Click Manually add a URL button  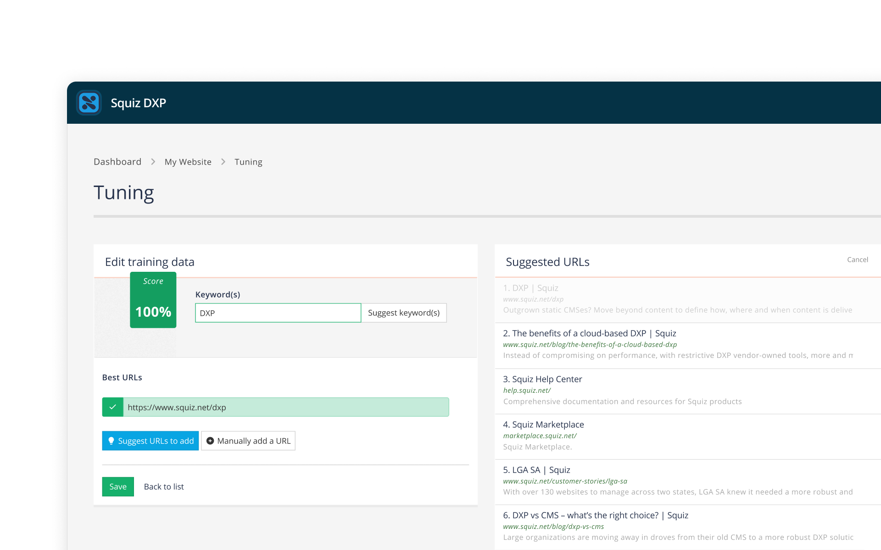coord(248,441)
